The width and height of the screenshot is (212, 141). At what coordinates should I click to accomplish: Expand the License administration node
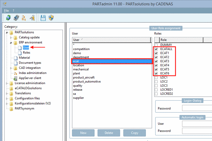point(7,83)
